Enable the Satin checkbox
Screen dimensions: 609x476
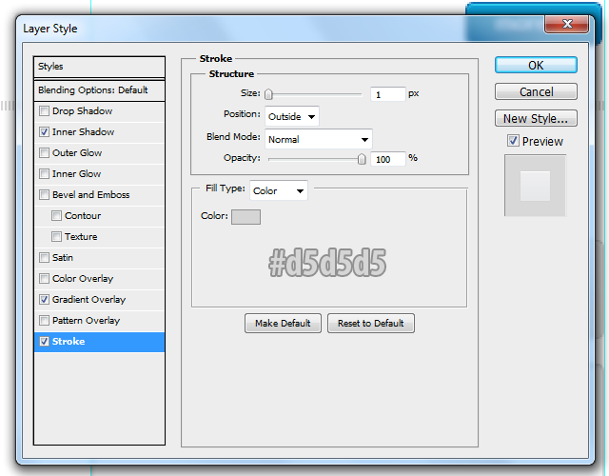[45, 258]
